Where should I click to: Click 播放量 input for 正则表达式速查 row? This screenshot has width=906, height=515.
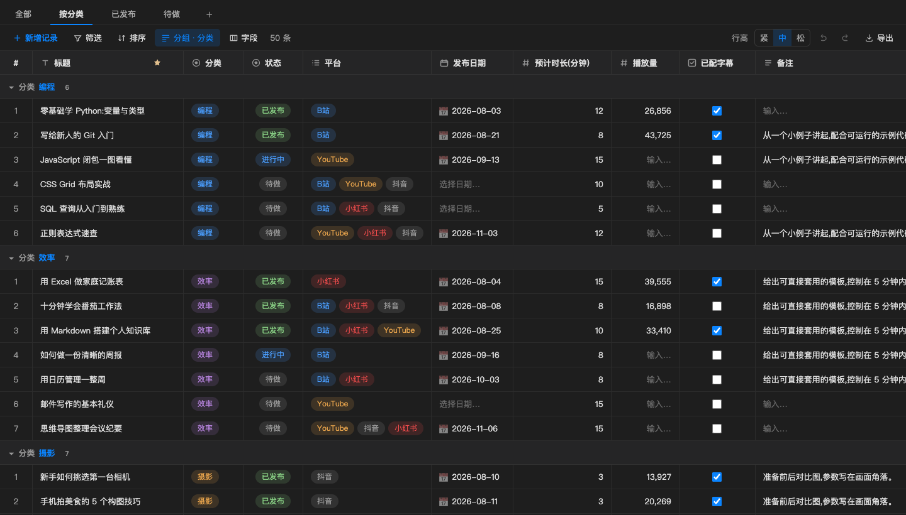[x=645, y=234]
